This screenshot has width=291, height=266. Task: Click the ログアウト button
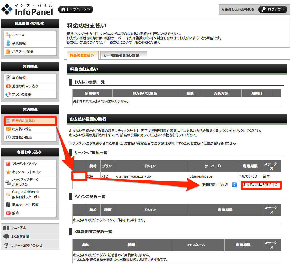[273, 9]
